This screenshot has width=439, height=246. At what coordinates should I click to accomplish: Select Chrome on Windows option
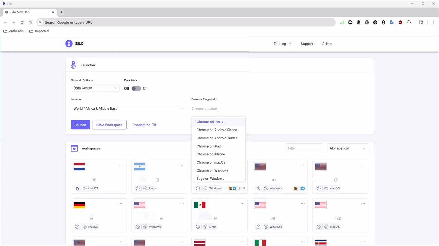point(218,170)
